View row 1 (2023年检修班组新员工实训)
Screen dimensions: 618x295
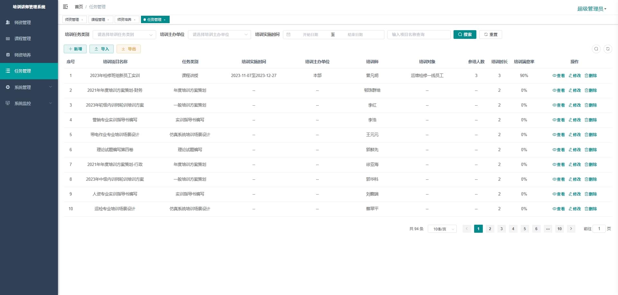[558, 76]
